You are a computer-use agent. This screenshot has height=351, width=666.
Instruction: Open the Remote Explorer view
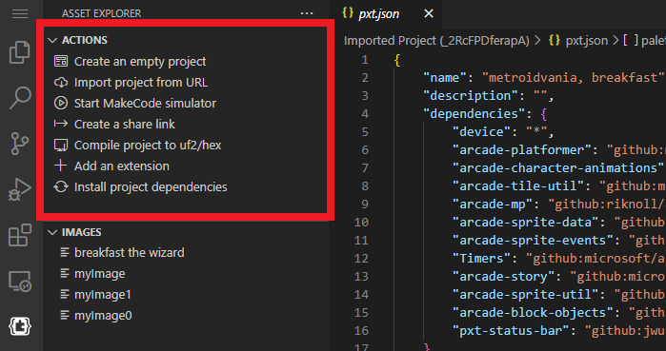click(20, 281)
